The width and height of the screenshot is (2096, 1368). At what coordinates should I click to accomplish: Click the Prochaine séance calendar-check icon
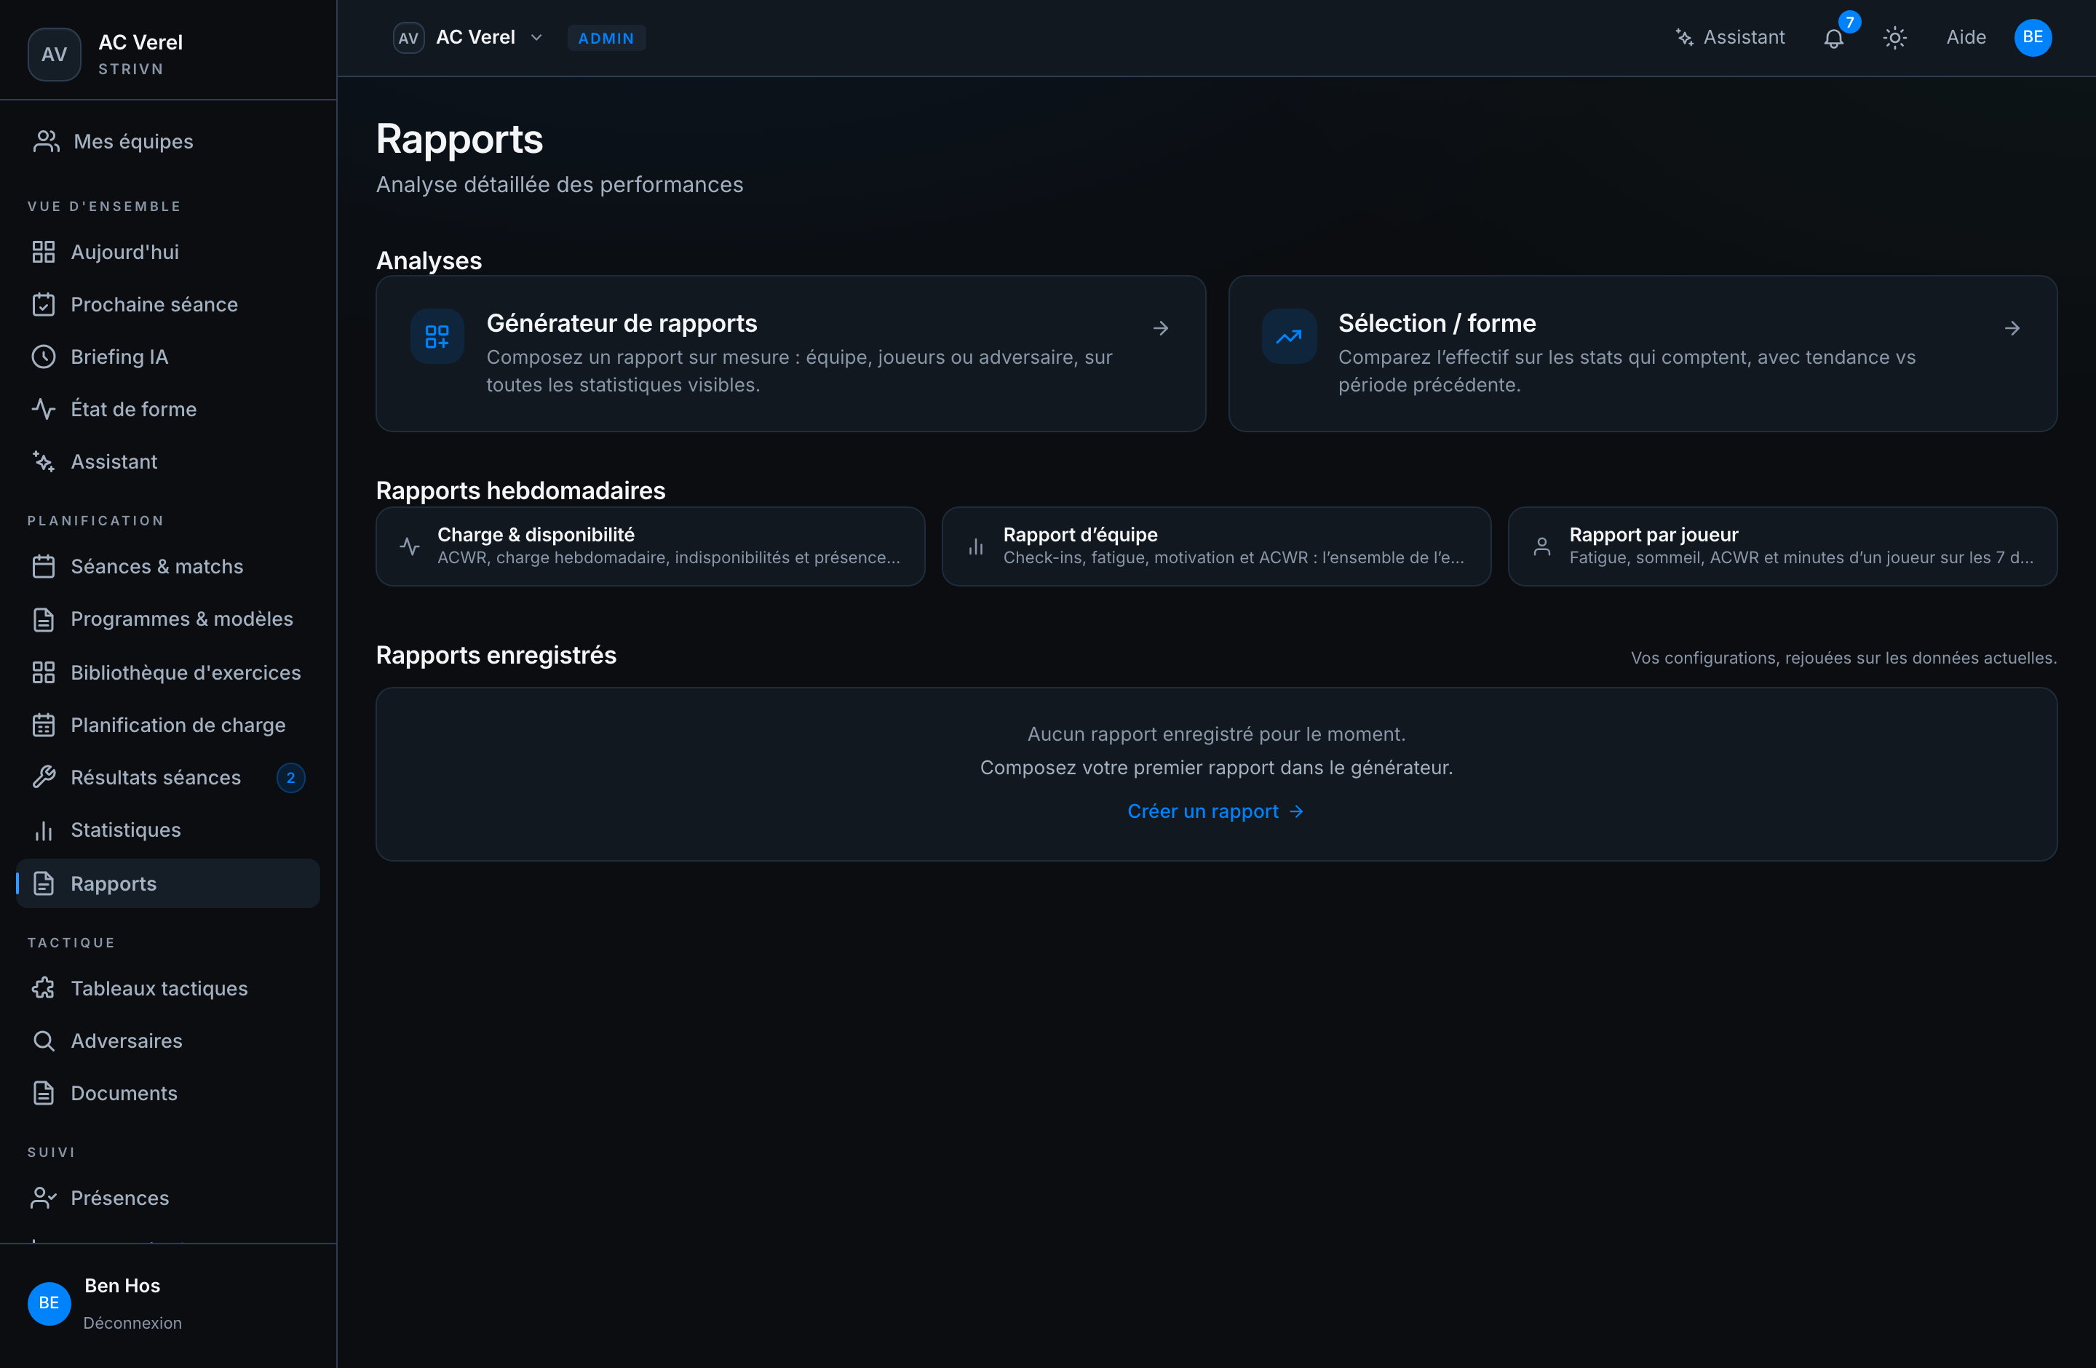pos(43,305)
